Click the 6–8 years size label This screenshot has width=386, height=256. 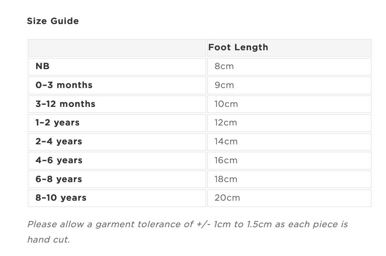click(59, 179)
